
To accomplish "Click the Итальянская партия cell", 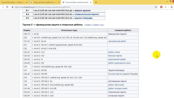I will pos(123,92).
